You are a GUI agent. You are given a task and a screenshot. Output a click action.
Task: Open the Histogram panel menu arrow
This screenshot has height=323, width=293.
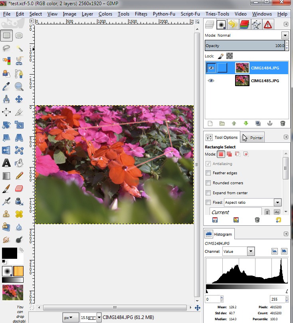click(286, 234)
